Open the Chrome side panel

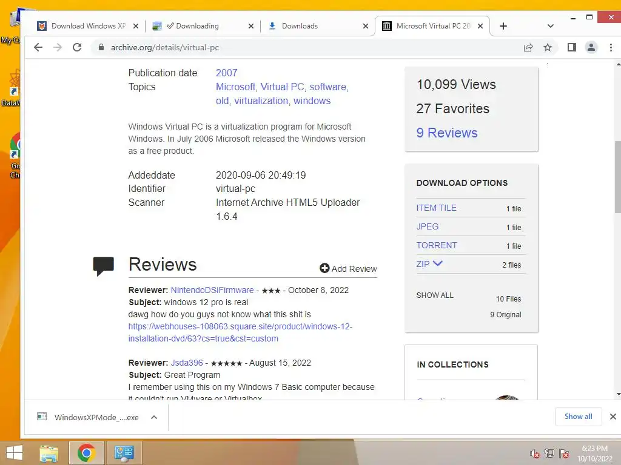click(571, 48)
